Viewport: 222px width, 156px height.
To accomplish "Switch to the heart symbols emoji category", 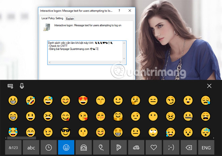I will [x=153, y=147].
